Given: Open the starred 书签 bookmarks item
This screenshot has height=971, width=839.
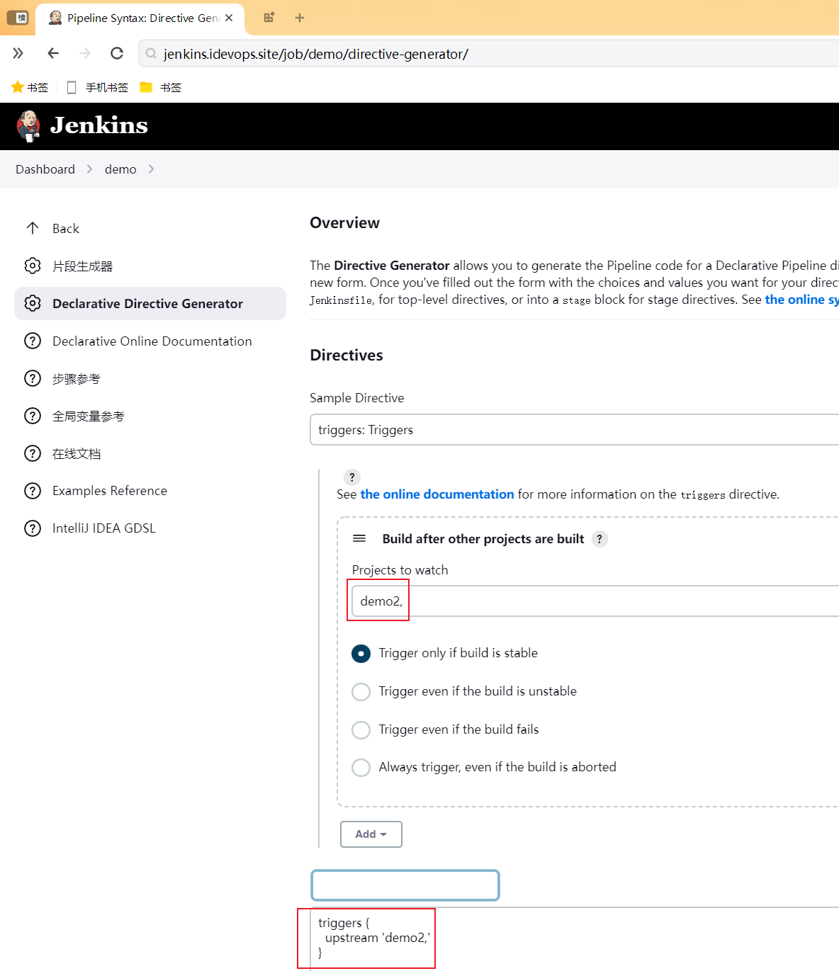Looking at the screenshot, I should (x=30, y=87).
